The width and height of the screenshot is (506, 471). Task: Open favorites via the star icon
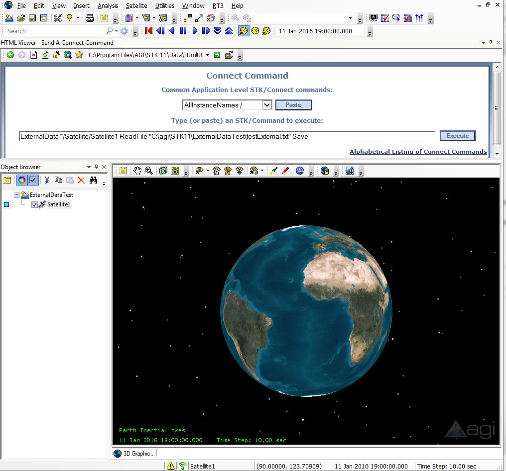(79, 55)
